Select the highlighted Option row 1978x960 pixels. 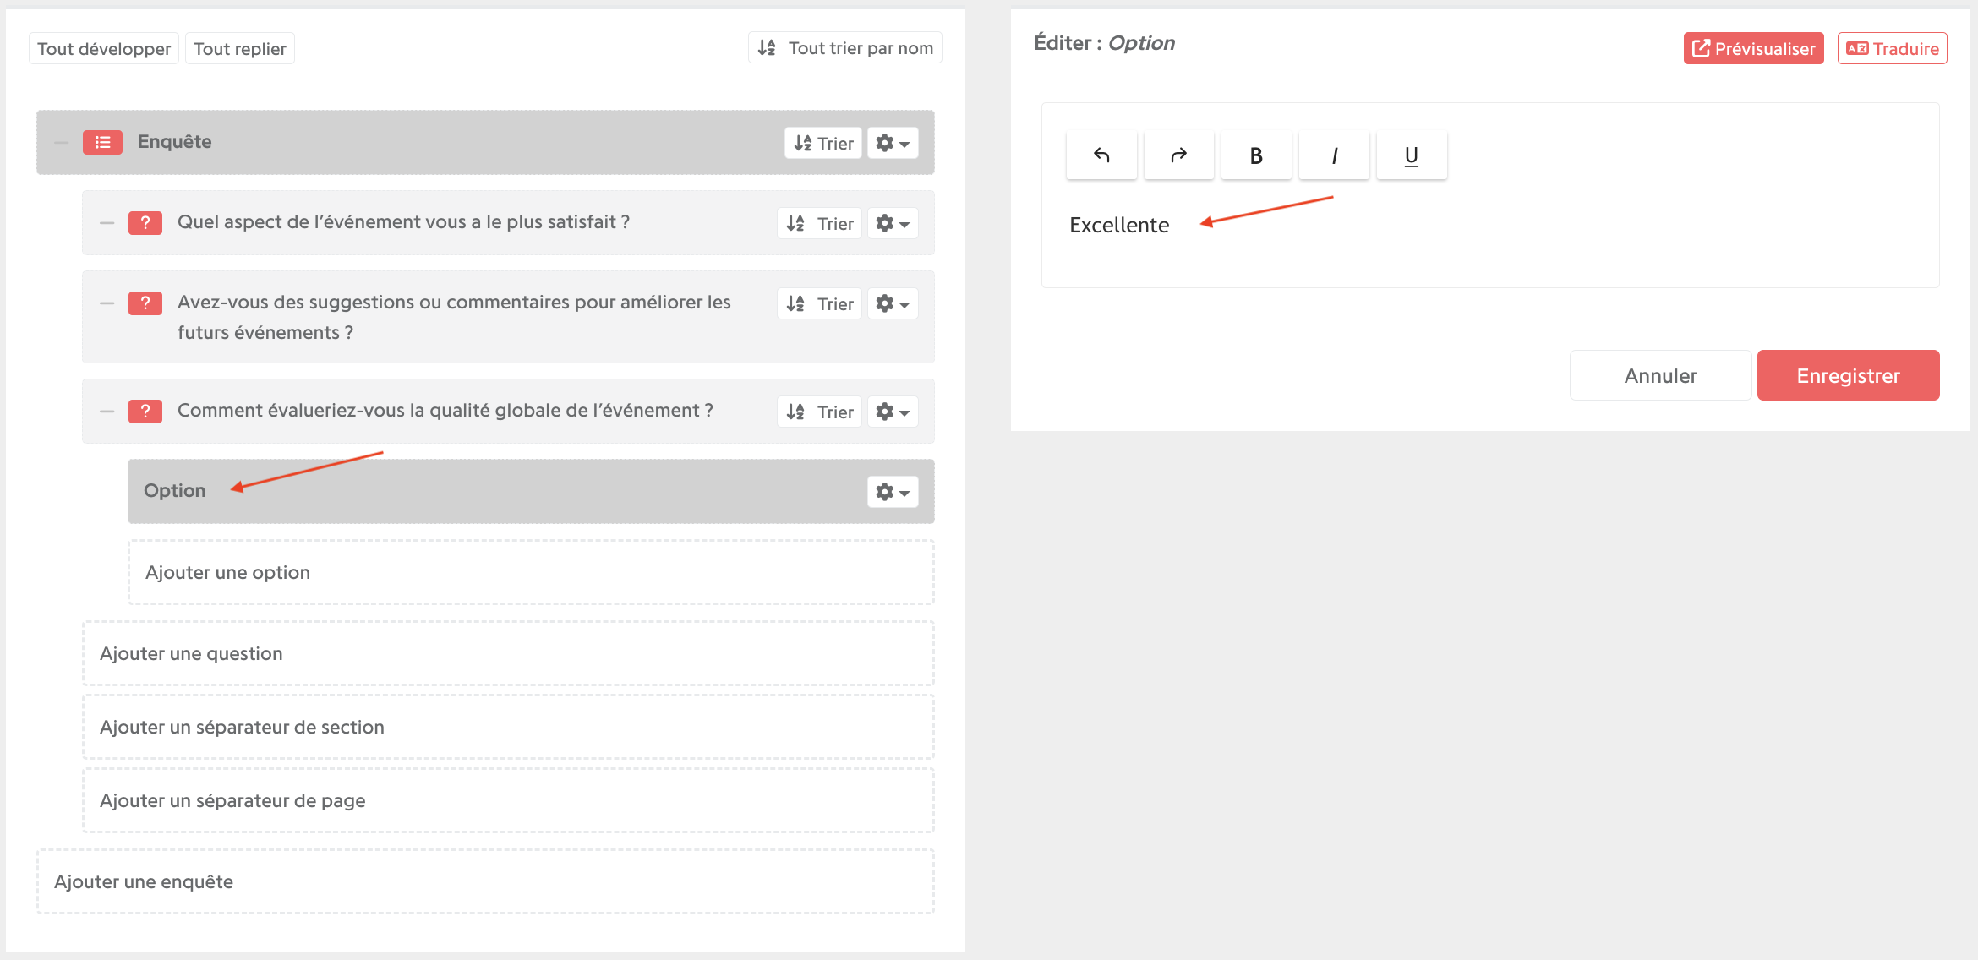click(x=531, y=492)
